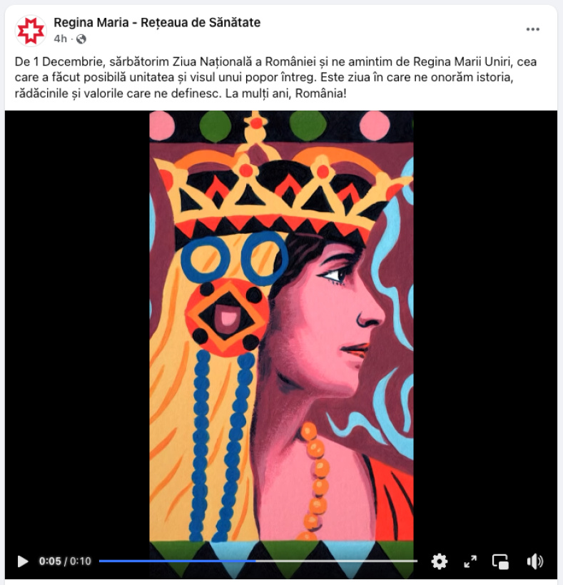Screen dimensions: 563x585
Task: Open picture-in-picture mini player
Action: tap(500, 561)
